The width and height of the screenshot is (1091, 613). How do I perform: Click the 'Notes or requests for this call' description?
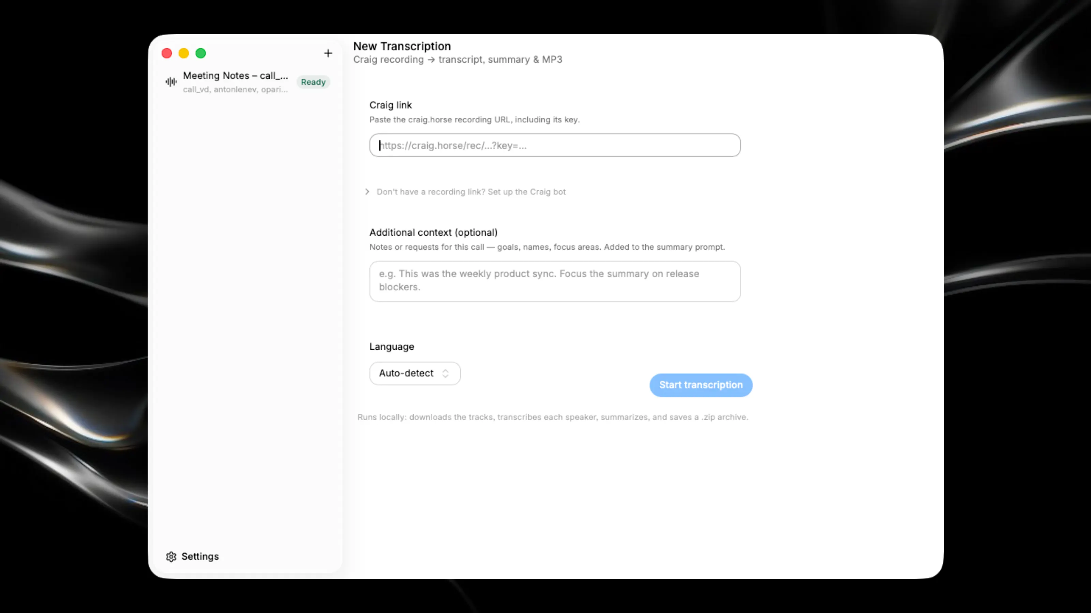(547, 247)
